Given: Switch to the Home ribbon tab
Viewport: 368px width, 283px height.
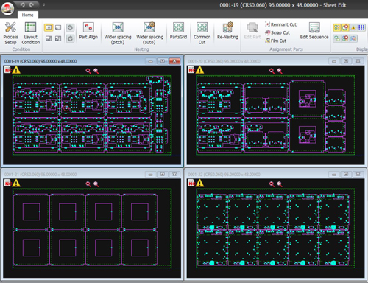Looking at the screenshot, I should coord(27,15).
